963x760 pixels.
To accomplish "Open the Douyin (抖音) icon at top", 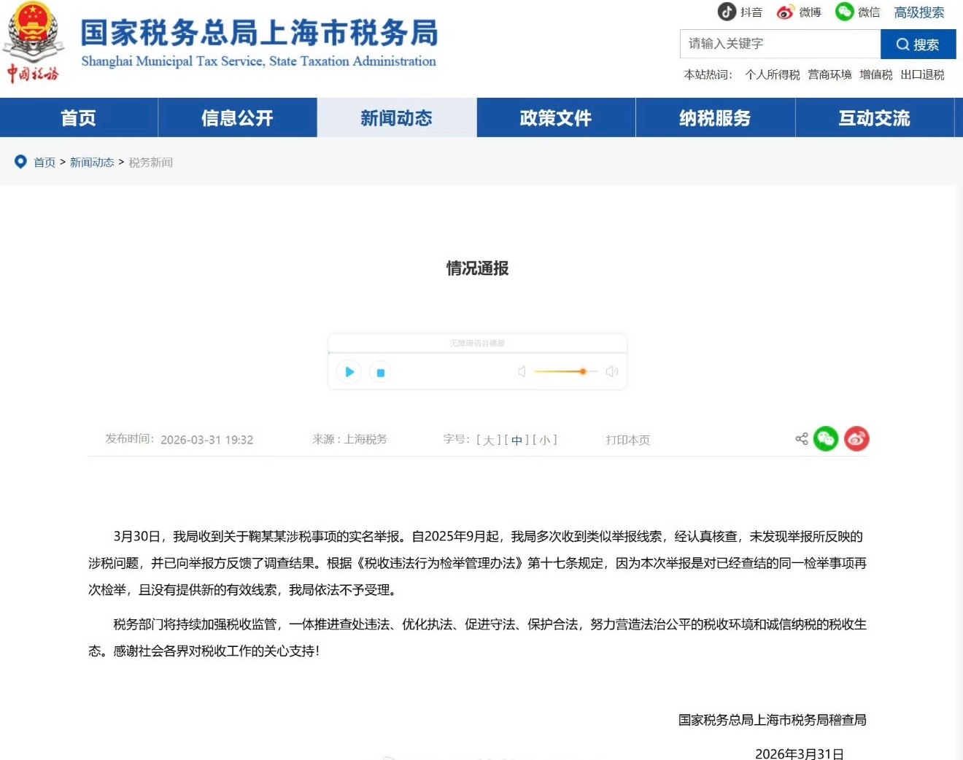I will (x=726, y=12).
